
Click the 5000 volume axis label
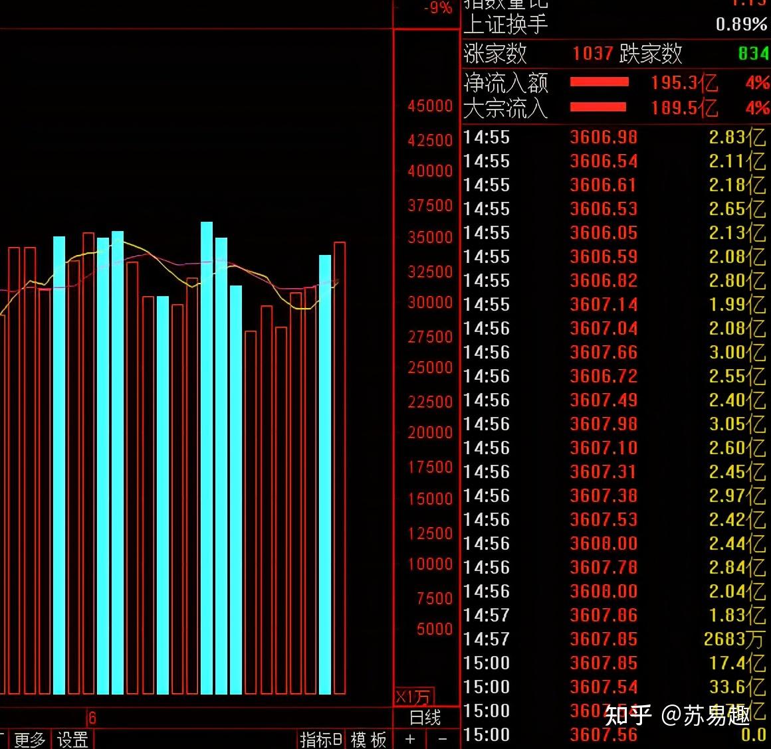[434, 629]
